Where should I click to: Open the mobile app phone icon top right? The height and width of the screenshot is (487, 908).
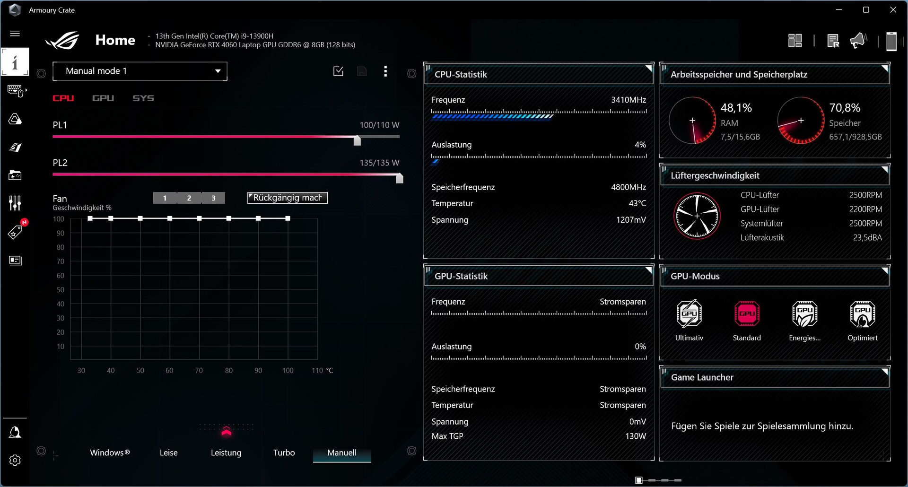pos(891,41)
